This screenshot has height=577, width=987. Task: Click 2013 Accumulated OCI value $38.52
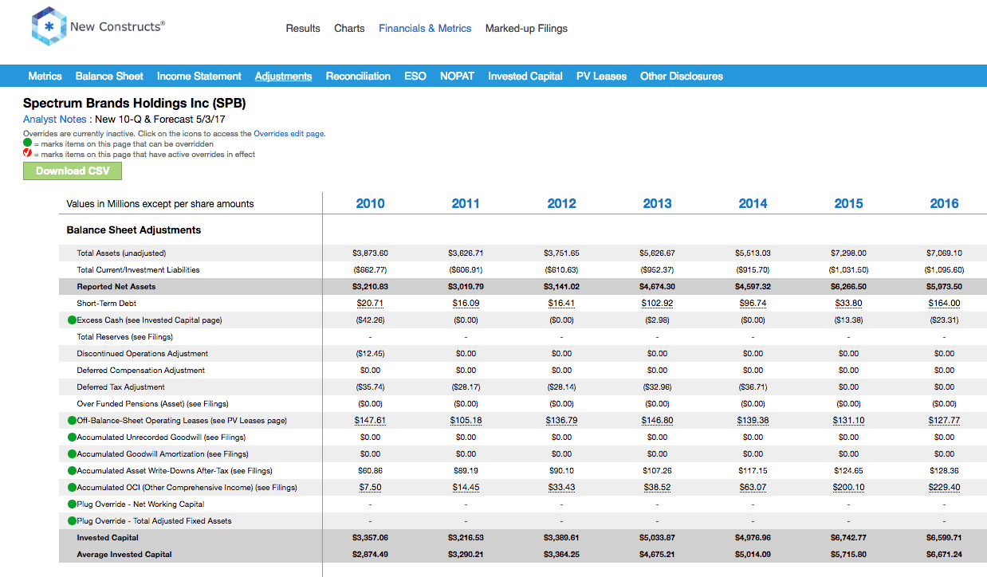coord(657,488)
